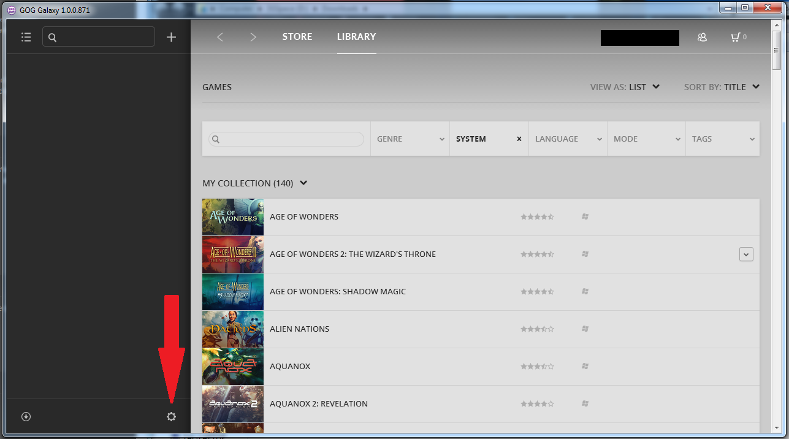Expand the TAGS filter dropdown
789x439 pixels.
[723, 139]
